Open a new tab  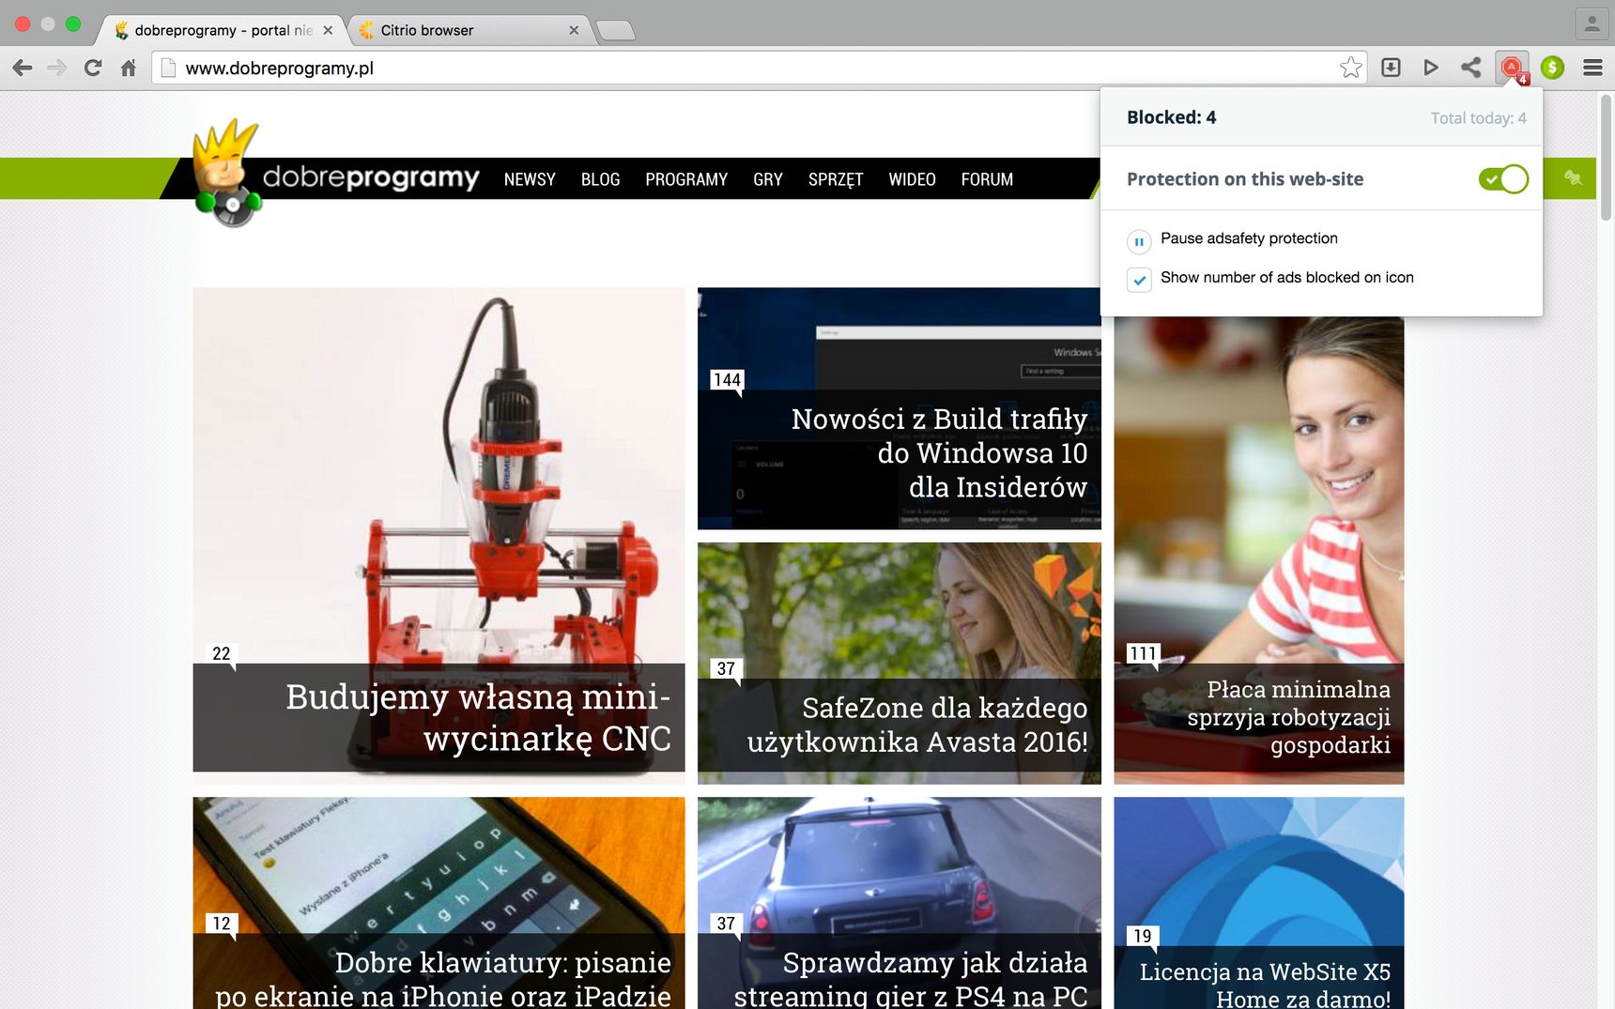point(616,31)
